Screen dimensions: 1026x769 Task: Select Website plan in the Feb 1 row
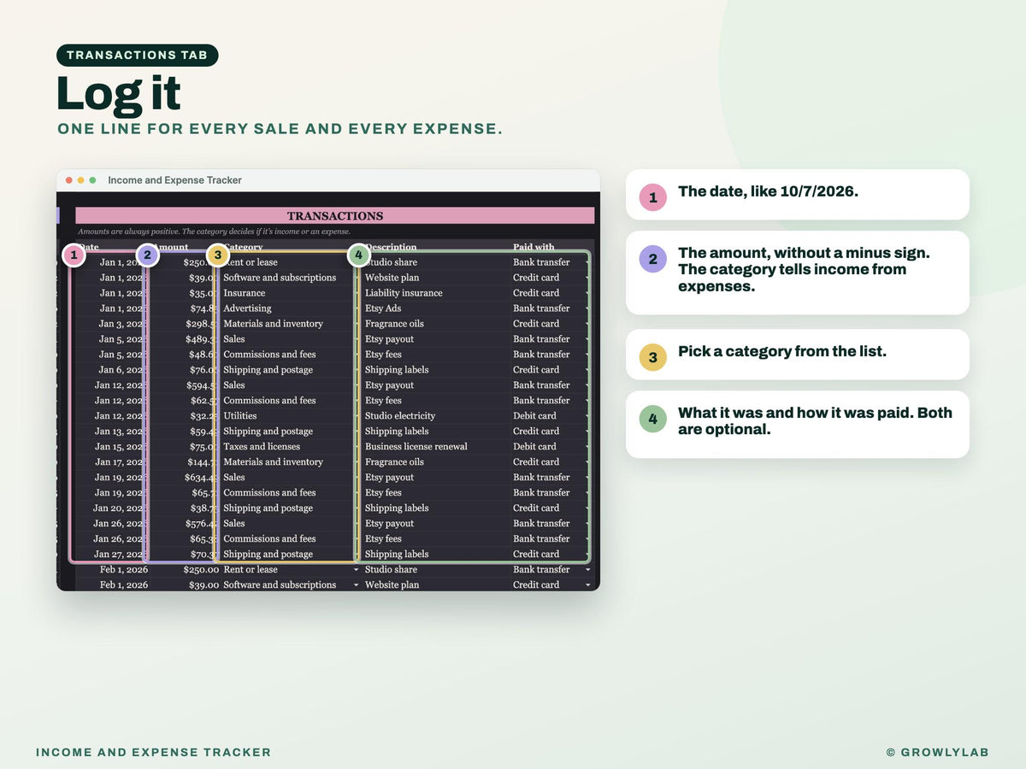click(392, 585)
